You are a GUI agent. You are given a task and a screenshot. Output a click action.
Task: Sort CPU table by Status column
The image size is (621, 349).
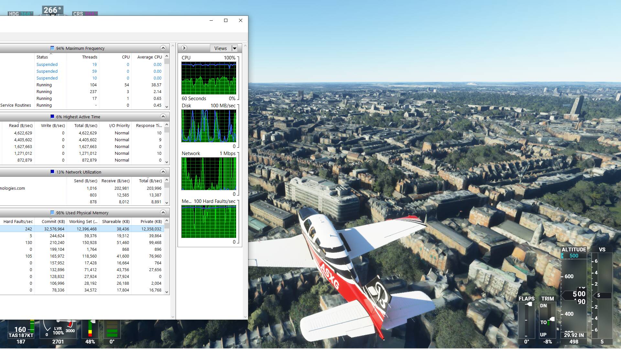tap(50, 57)
